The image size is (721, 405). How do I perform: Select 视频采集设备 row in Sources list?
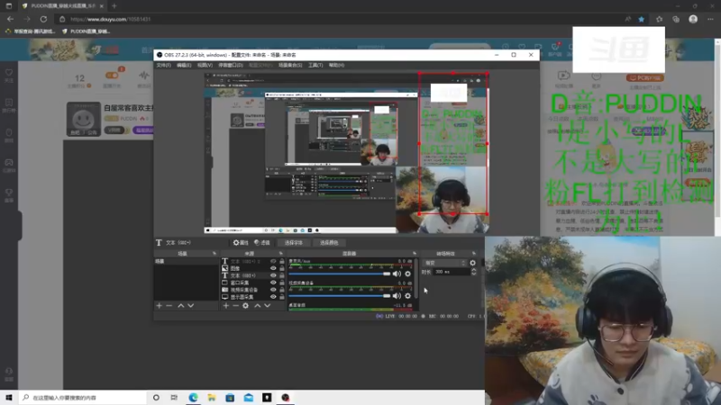click(x=252, y=290)
